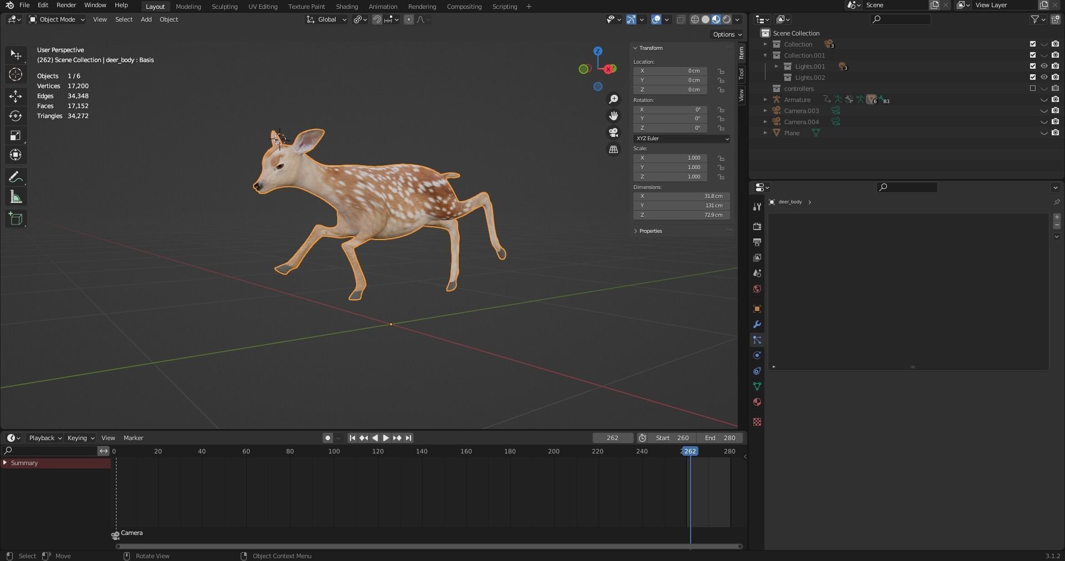Open Global transform orientation dropdown

(x=326, y=19)
